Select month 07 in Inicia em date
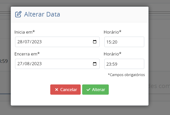 point(27,42)
